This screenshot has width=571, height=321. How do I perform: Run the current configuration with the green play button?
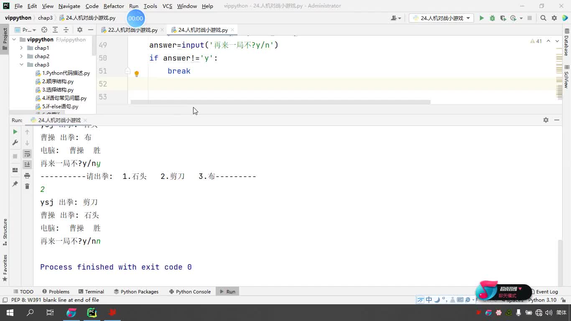click(x=482, y=18)
